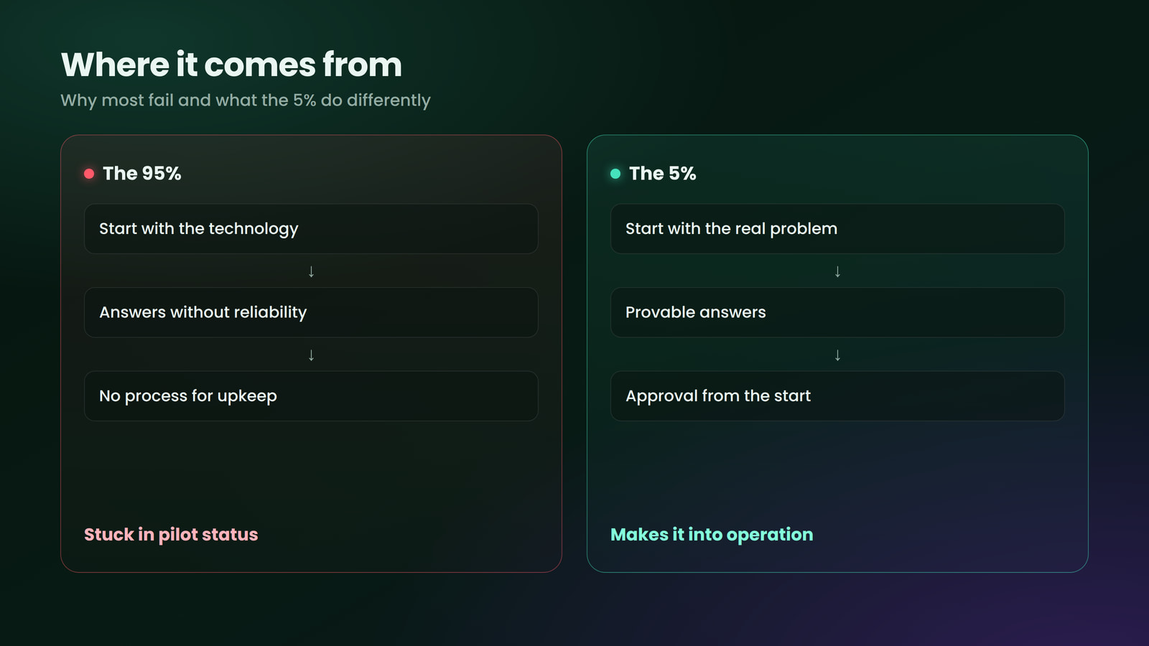
Task: Click the Where it comes from title
Action: pyautogui.click(x=231, y=65)
